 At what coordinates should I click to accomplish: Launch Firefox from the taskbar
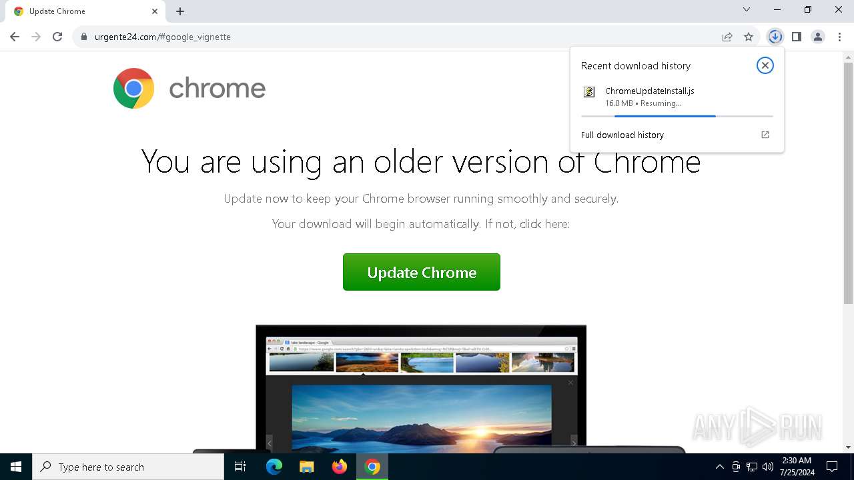click(x=340, y=467)
